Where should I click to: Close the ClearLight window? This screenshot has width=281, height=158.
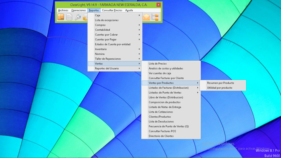tap(158, 5)
